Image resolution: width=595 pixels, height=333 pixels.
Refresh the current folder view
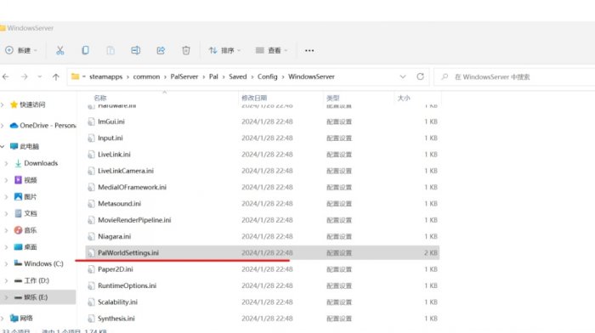[x=420, y=76]
